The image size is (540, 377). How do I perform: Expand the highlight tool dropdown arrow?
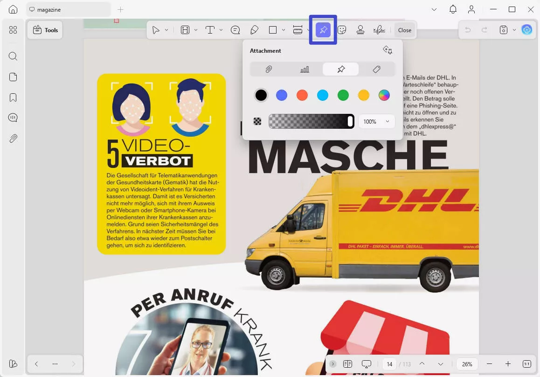(195, 30)
